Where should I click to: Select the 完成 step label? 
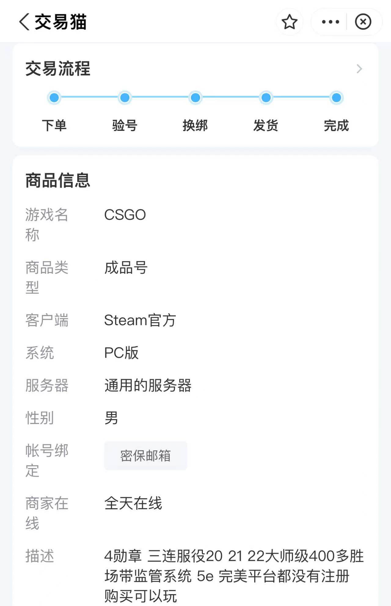336,126
